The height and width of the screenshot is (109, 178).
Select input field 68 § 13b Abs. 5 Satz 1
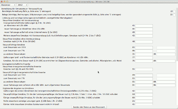tap(144, 94)
